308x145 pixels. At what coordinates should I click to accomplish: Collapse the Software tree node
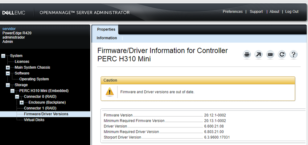coord(8,73)
